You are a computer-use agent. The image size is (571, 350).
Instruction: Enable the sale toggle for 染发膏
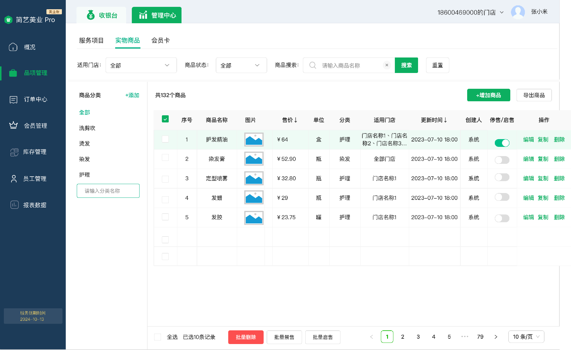point(502,160)
